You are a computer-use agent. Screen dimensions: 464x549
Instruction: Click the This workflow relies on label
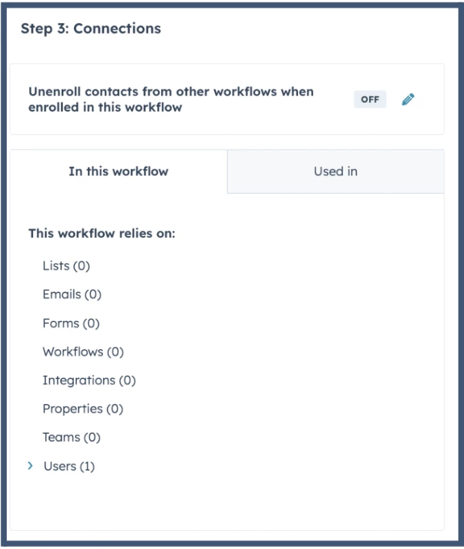coord(102,234)
